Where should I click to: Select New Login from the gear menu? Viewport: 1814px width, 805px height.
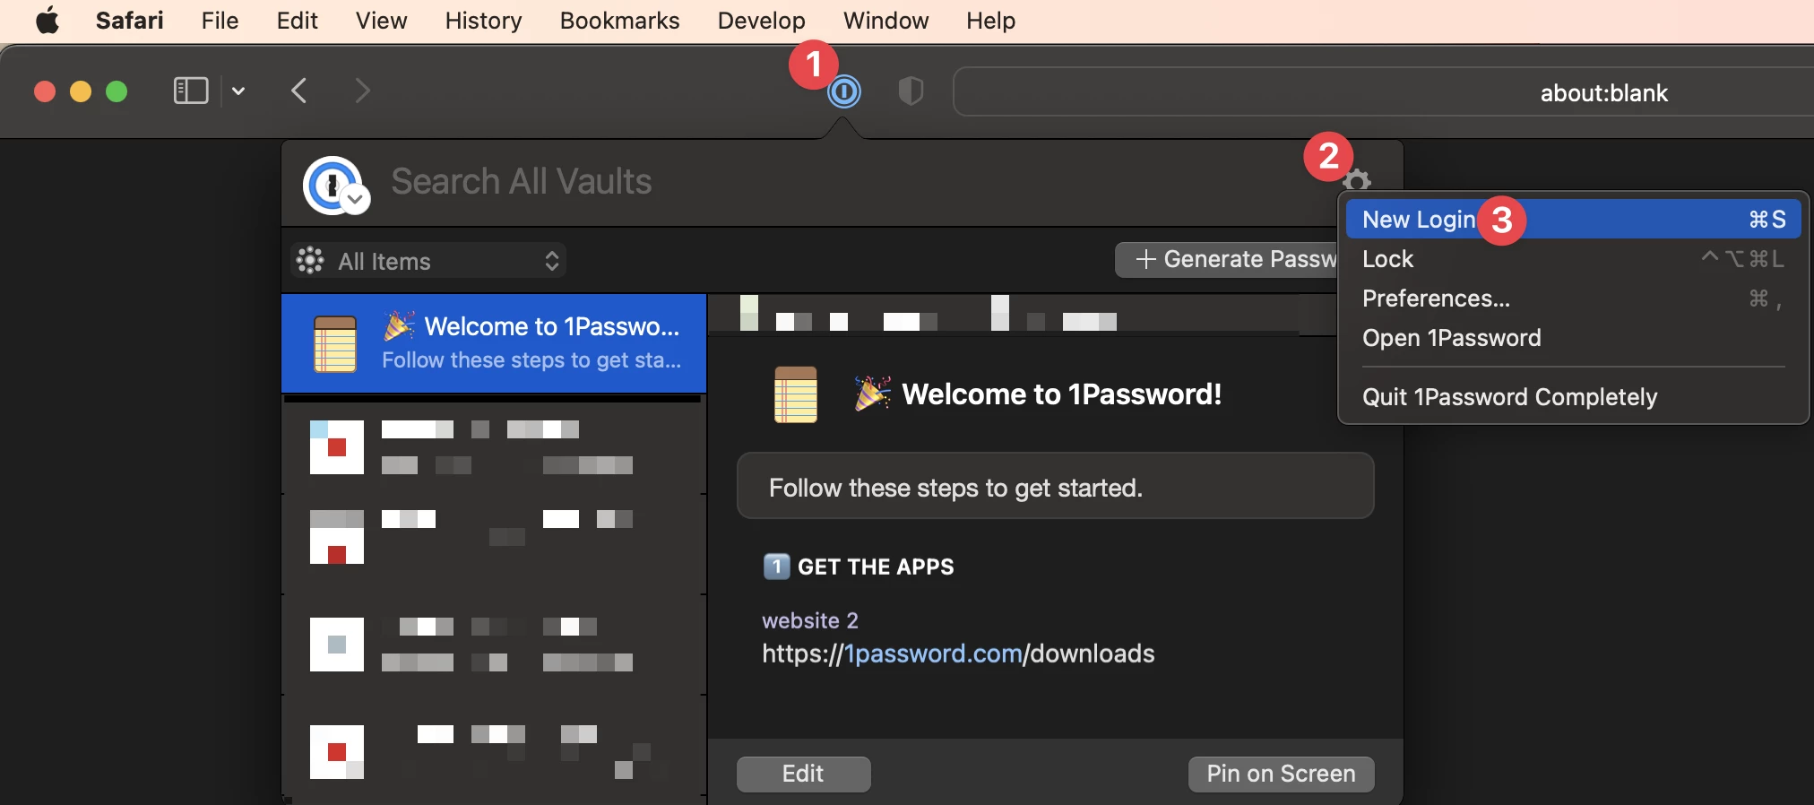pos(1573,220)
